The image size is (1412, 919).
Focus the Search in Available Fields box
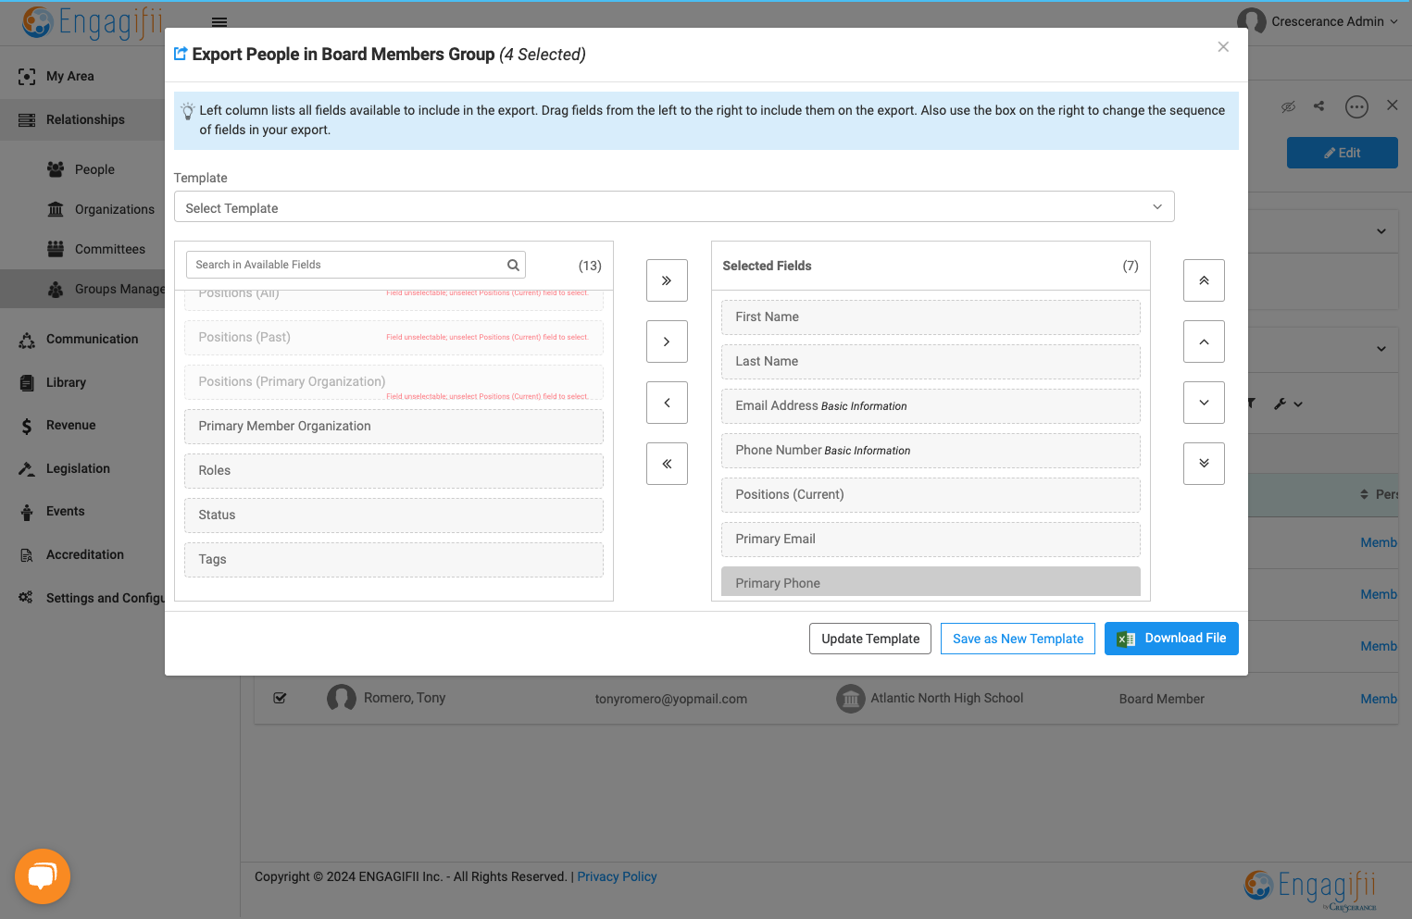pyautogui.click(x=356, y=265)
